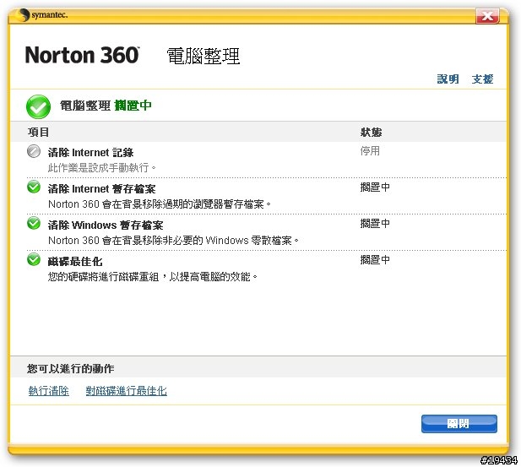The height and width of the screenshot is (467, 521).
Task: Click the 電腦整理 擱置中 status heading
Action: pyautogui.click(x=106, y=106)
